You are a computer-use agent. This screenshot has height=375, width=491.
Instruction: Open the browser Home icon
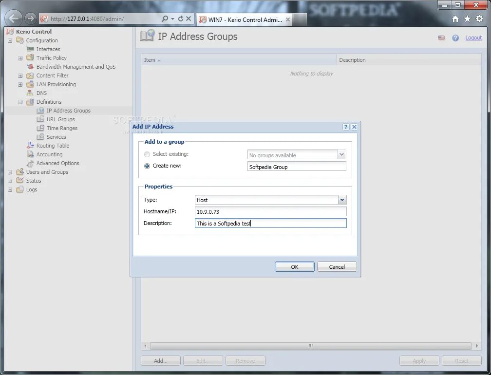tap(455, 19)
